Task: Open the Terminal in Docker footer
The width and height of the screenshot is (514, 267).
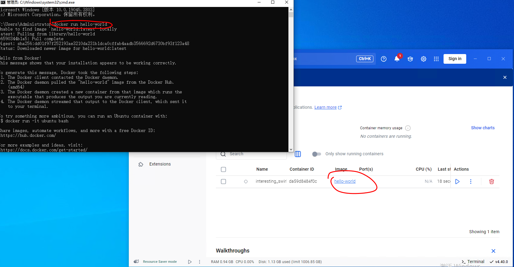Action: [x=473, y=262]
